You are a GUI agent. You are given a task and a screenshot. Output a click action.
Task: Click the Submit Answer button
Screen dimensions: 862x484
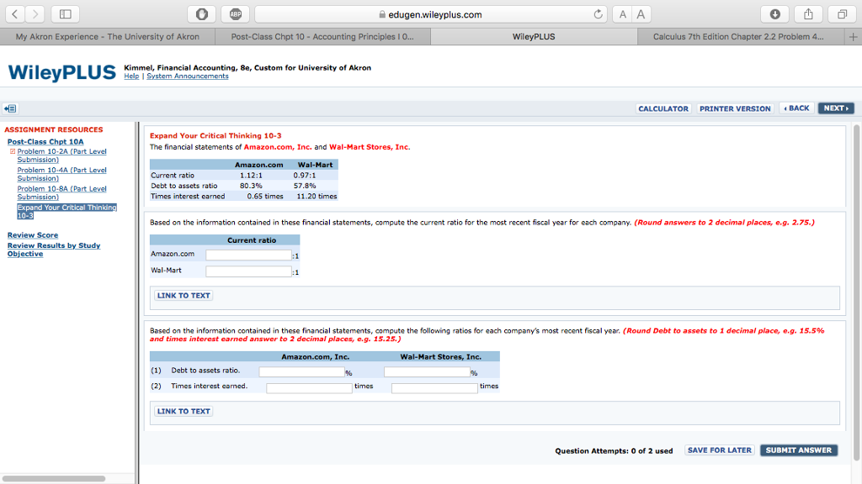tap(798, 450)
